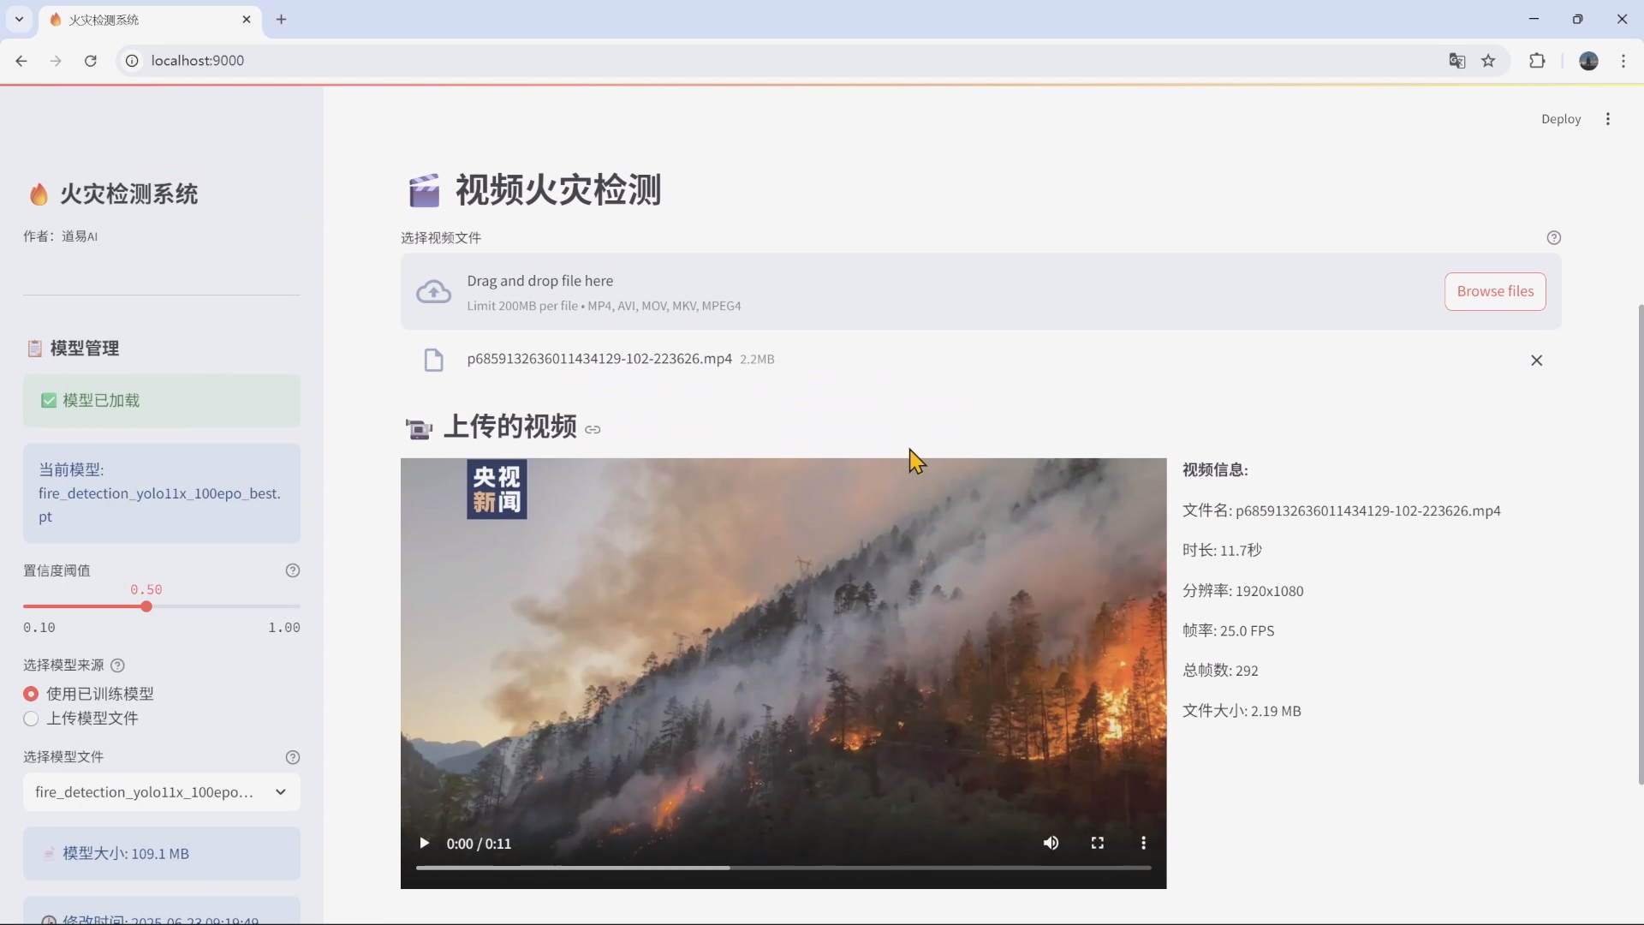Image resolution: width=1644 pixels, height=925 pixels.
Task: Click the translate page icon in address bar
Action: click(1457, 61)
